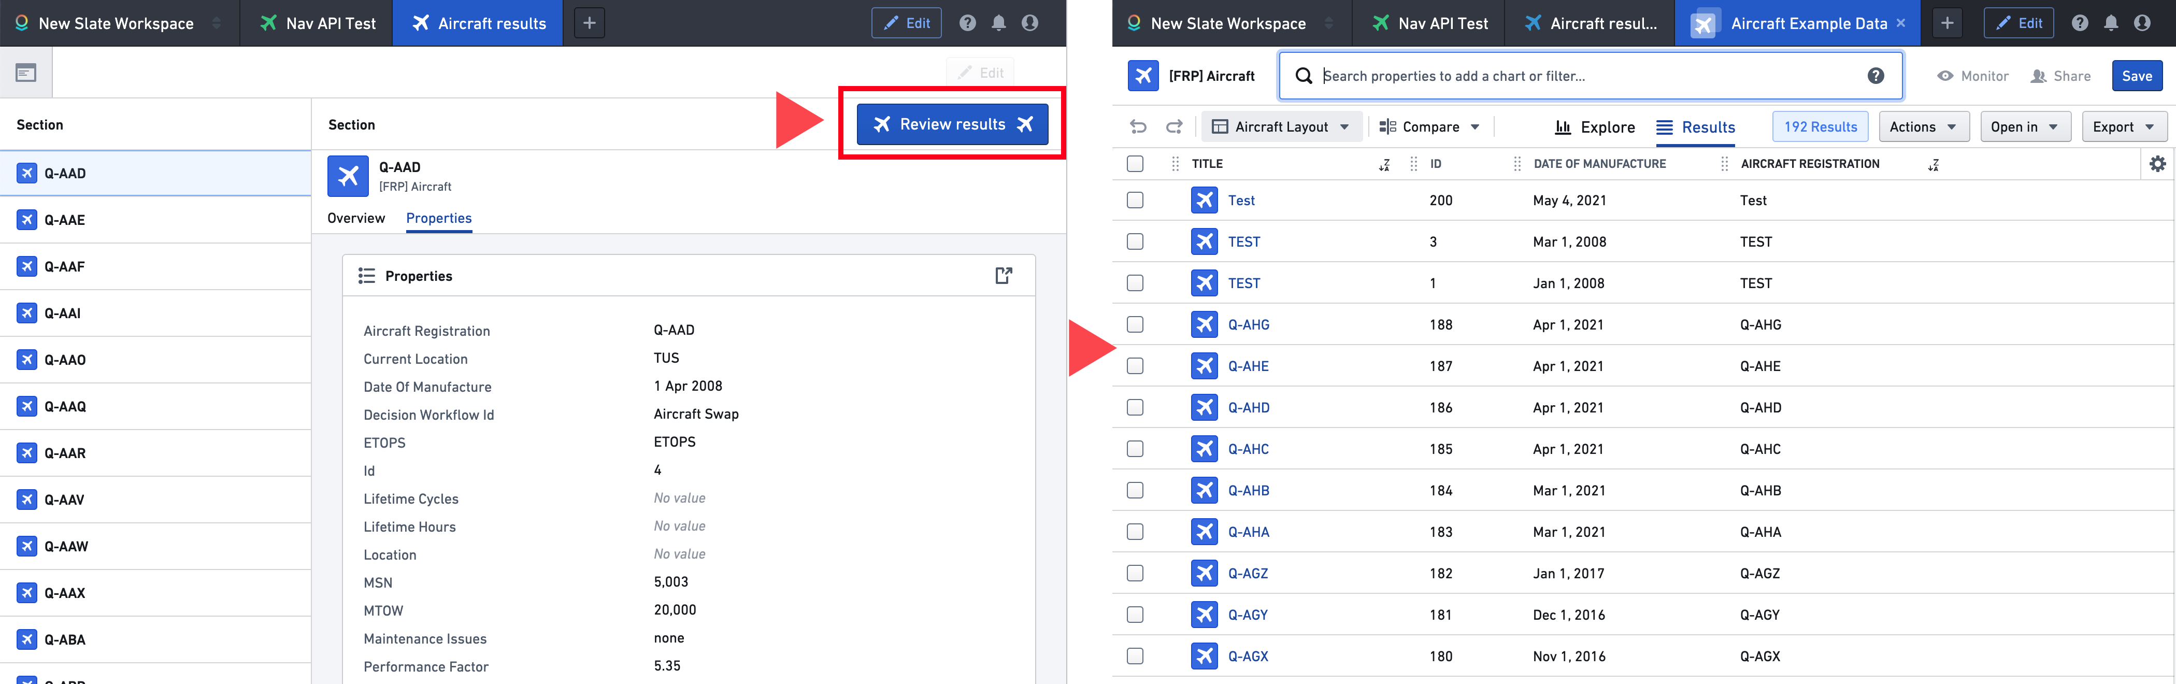Click the properties list icon in the Properties panel header
This screenshot has height=684, width=2176.
367,275
